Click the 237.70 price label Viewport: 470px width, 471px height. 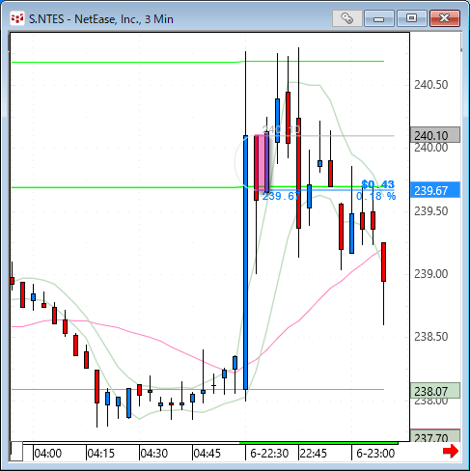(435, 436)
